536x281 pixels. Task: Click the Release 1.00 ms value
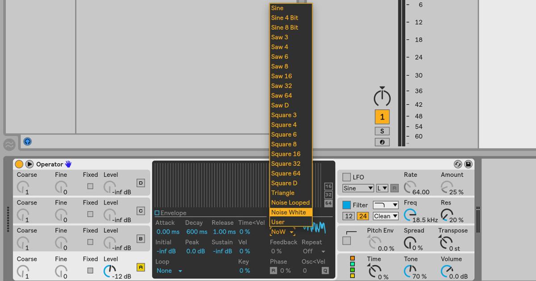tap(224, 232)
